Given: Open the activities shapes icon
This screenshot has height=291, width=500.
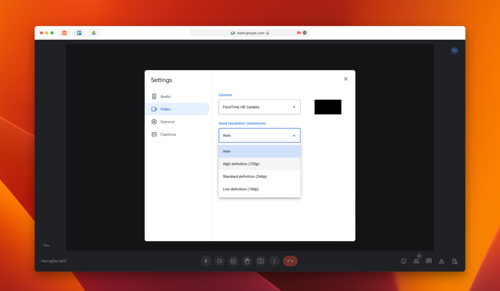Looking at the screenshot, I should [x=441, y=261].
